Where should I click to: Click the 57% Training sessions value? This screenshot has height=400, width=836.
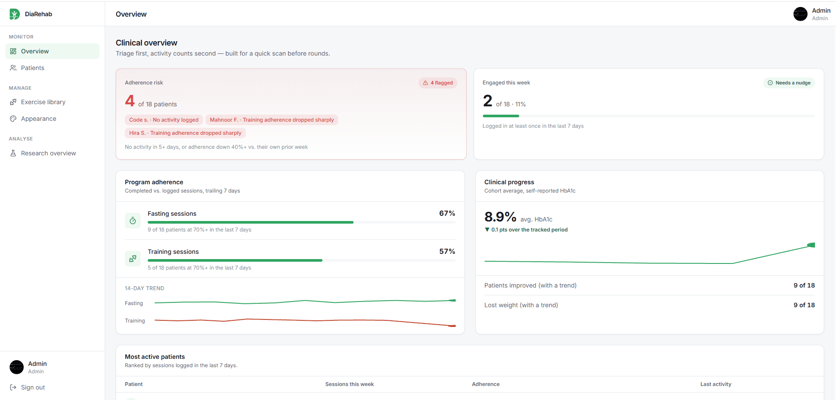coord(447,251)
